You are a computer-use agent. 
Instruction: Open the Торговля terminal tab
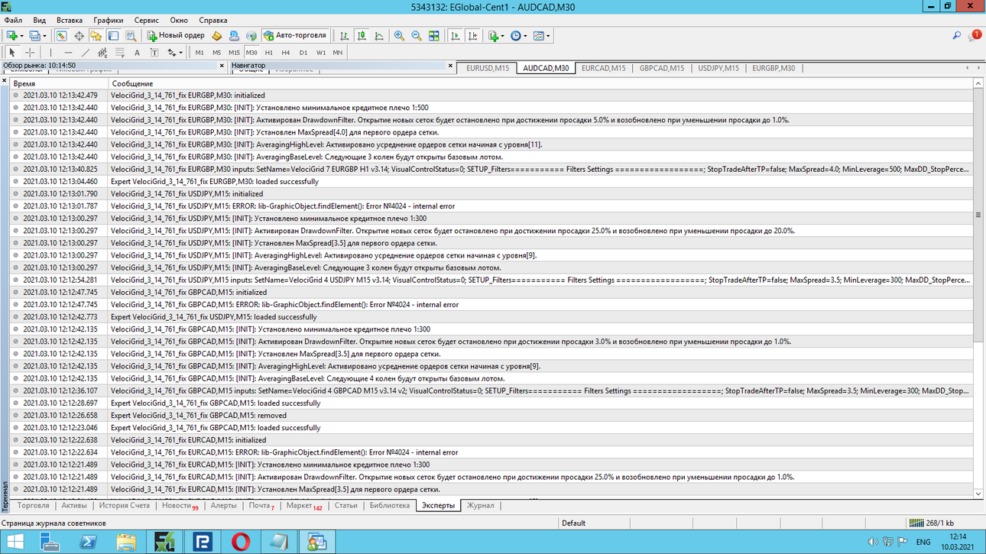click(33, 505)
